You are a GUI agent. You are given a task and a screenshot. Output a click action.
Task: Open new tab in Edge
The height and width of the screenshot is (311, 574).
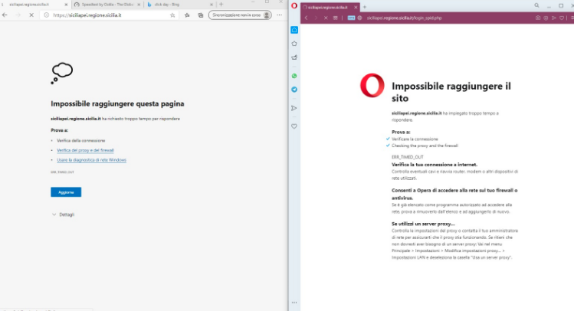click(x=221, y=5)
